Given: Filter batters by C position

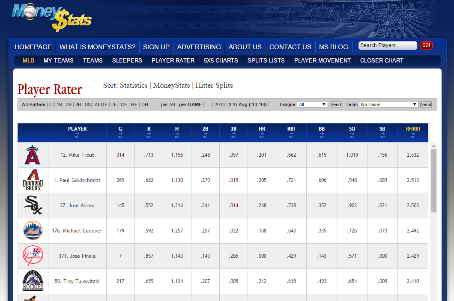Looking at the screenshot, I should tap(51, 104).
